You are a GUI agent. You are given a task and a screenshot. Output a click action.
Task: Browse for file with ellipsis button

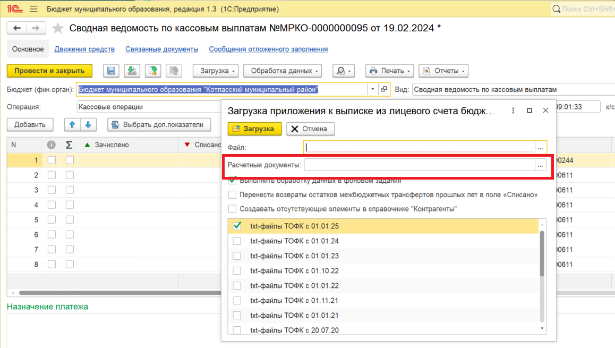541,148
